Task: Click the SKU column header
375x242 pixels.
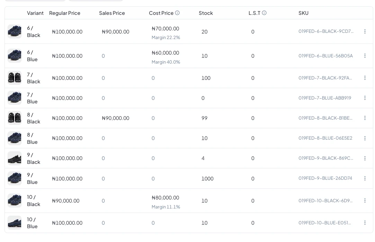Action: [303, 13]
